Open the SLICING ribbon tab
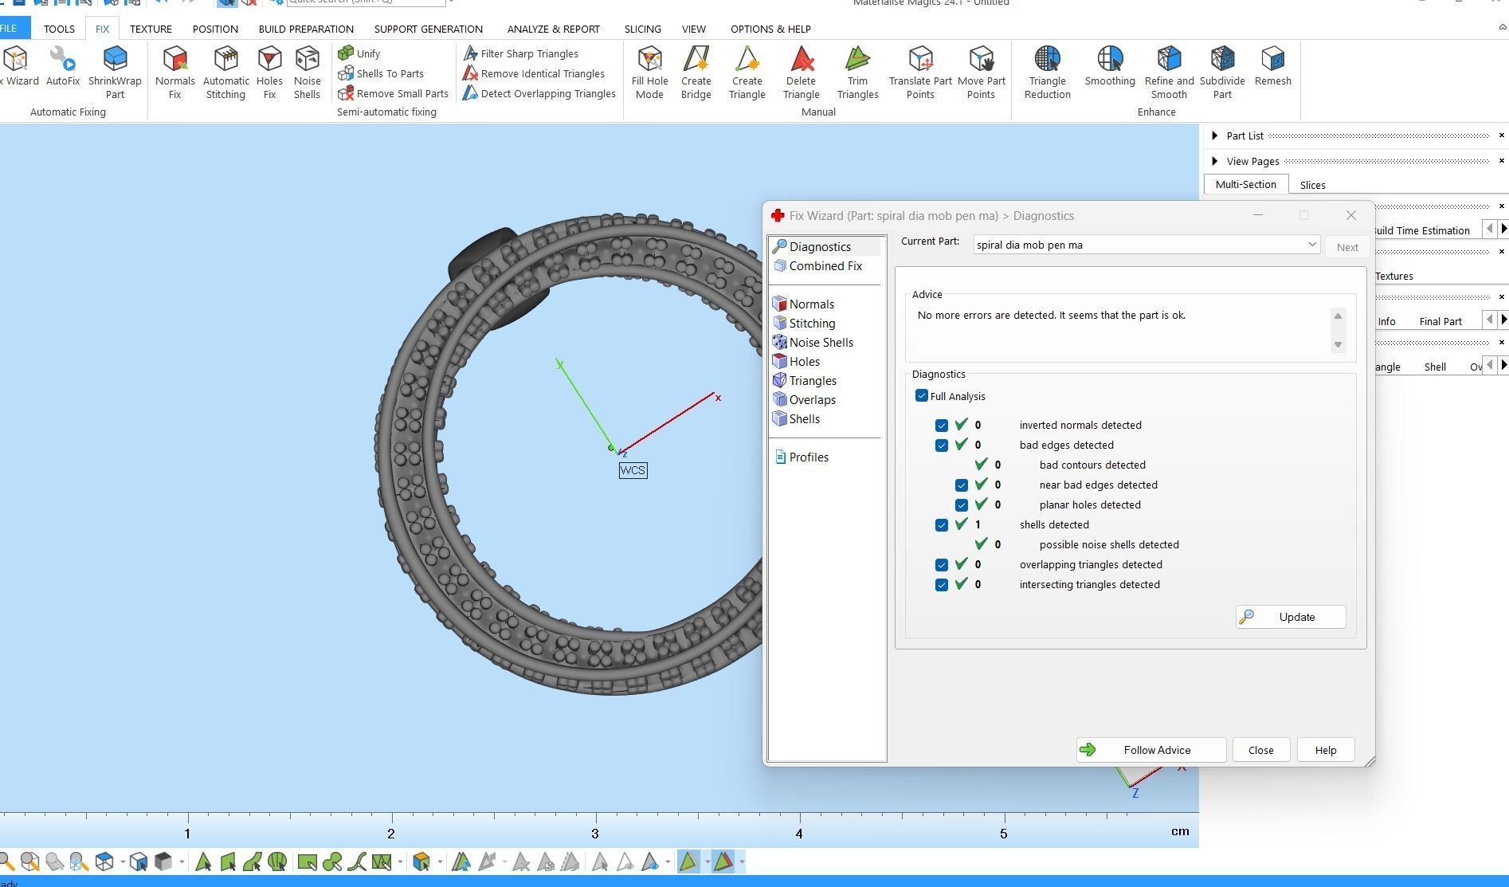This screenshot has width=1509, height=887. (x=642, y=29)
